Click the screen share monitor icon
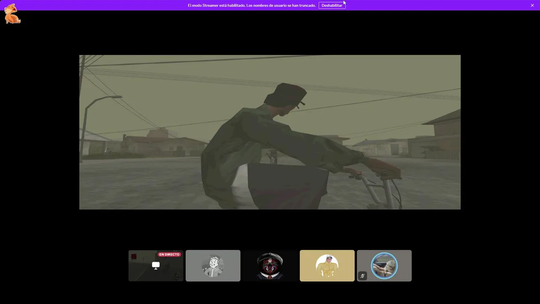 (x=156, y=266)
